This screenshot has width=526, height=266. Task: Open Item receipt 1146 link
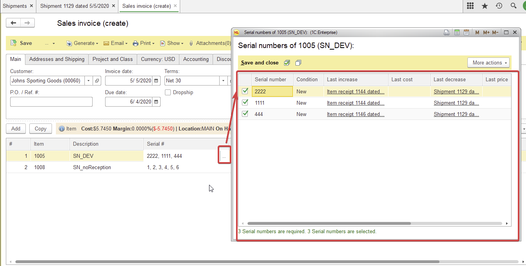tap(356, 114)
